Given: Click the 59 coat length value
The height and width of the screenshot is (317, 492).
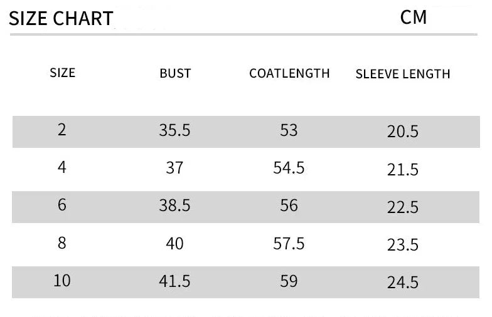Looking at the screenshot, I should coord(289,281).
